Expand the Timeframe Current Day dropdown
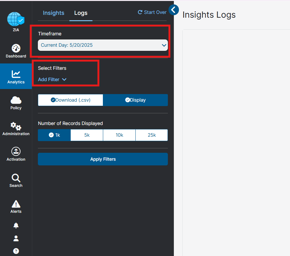The width and height of the screenshot is (290, 256). point(103,45)
